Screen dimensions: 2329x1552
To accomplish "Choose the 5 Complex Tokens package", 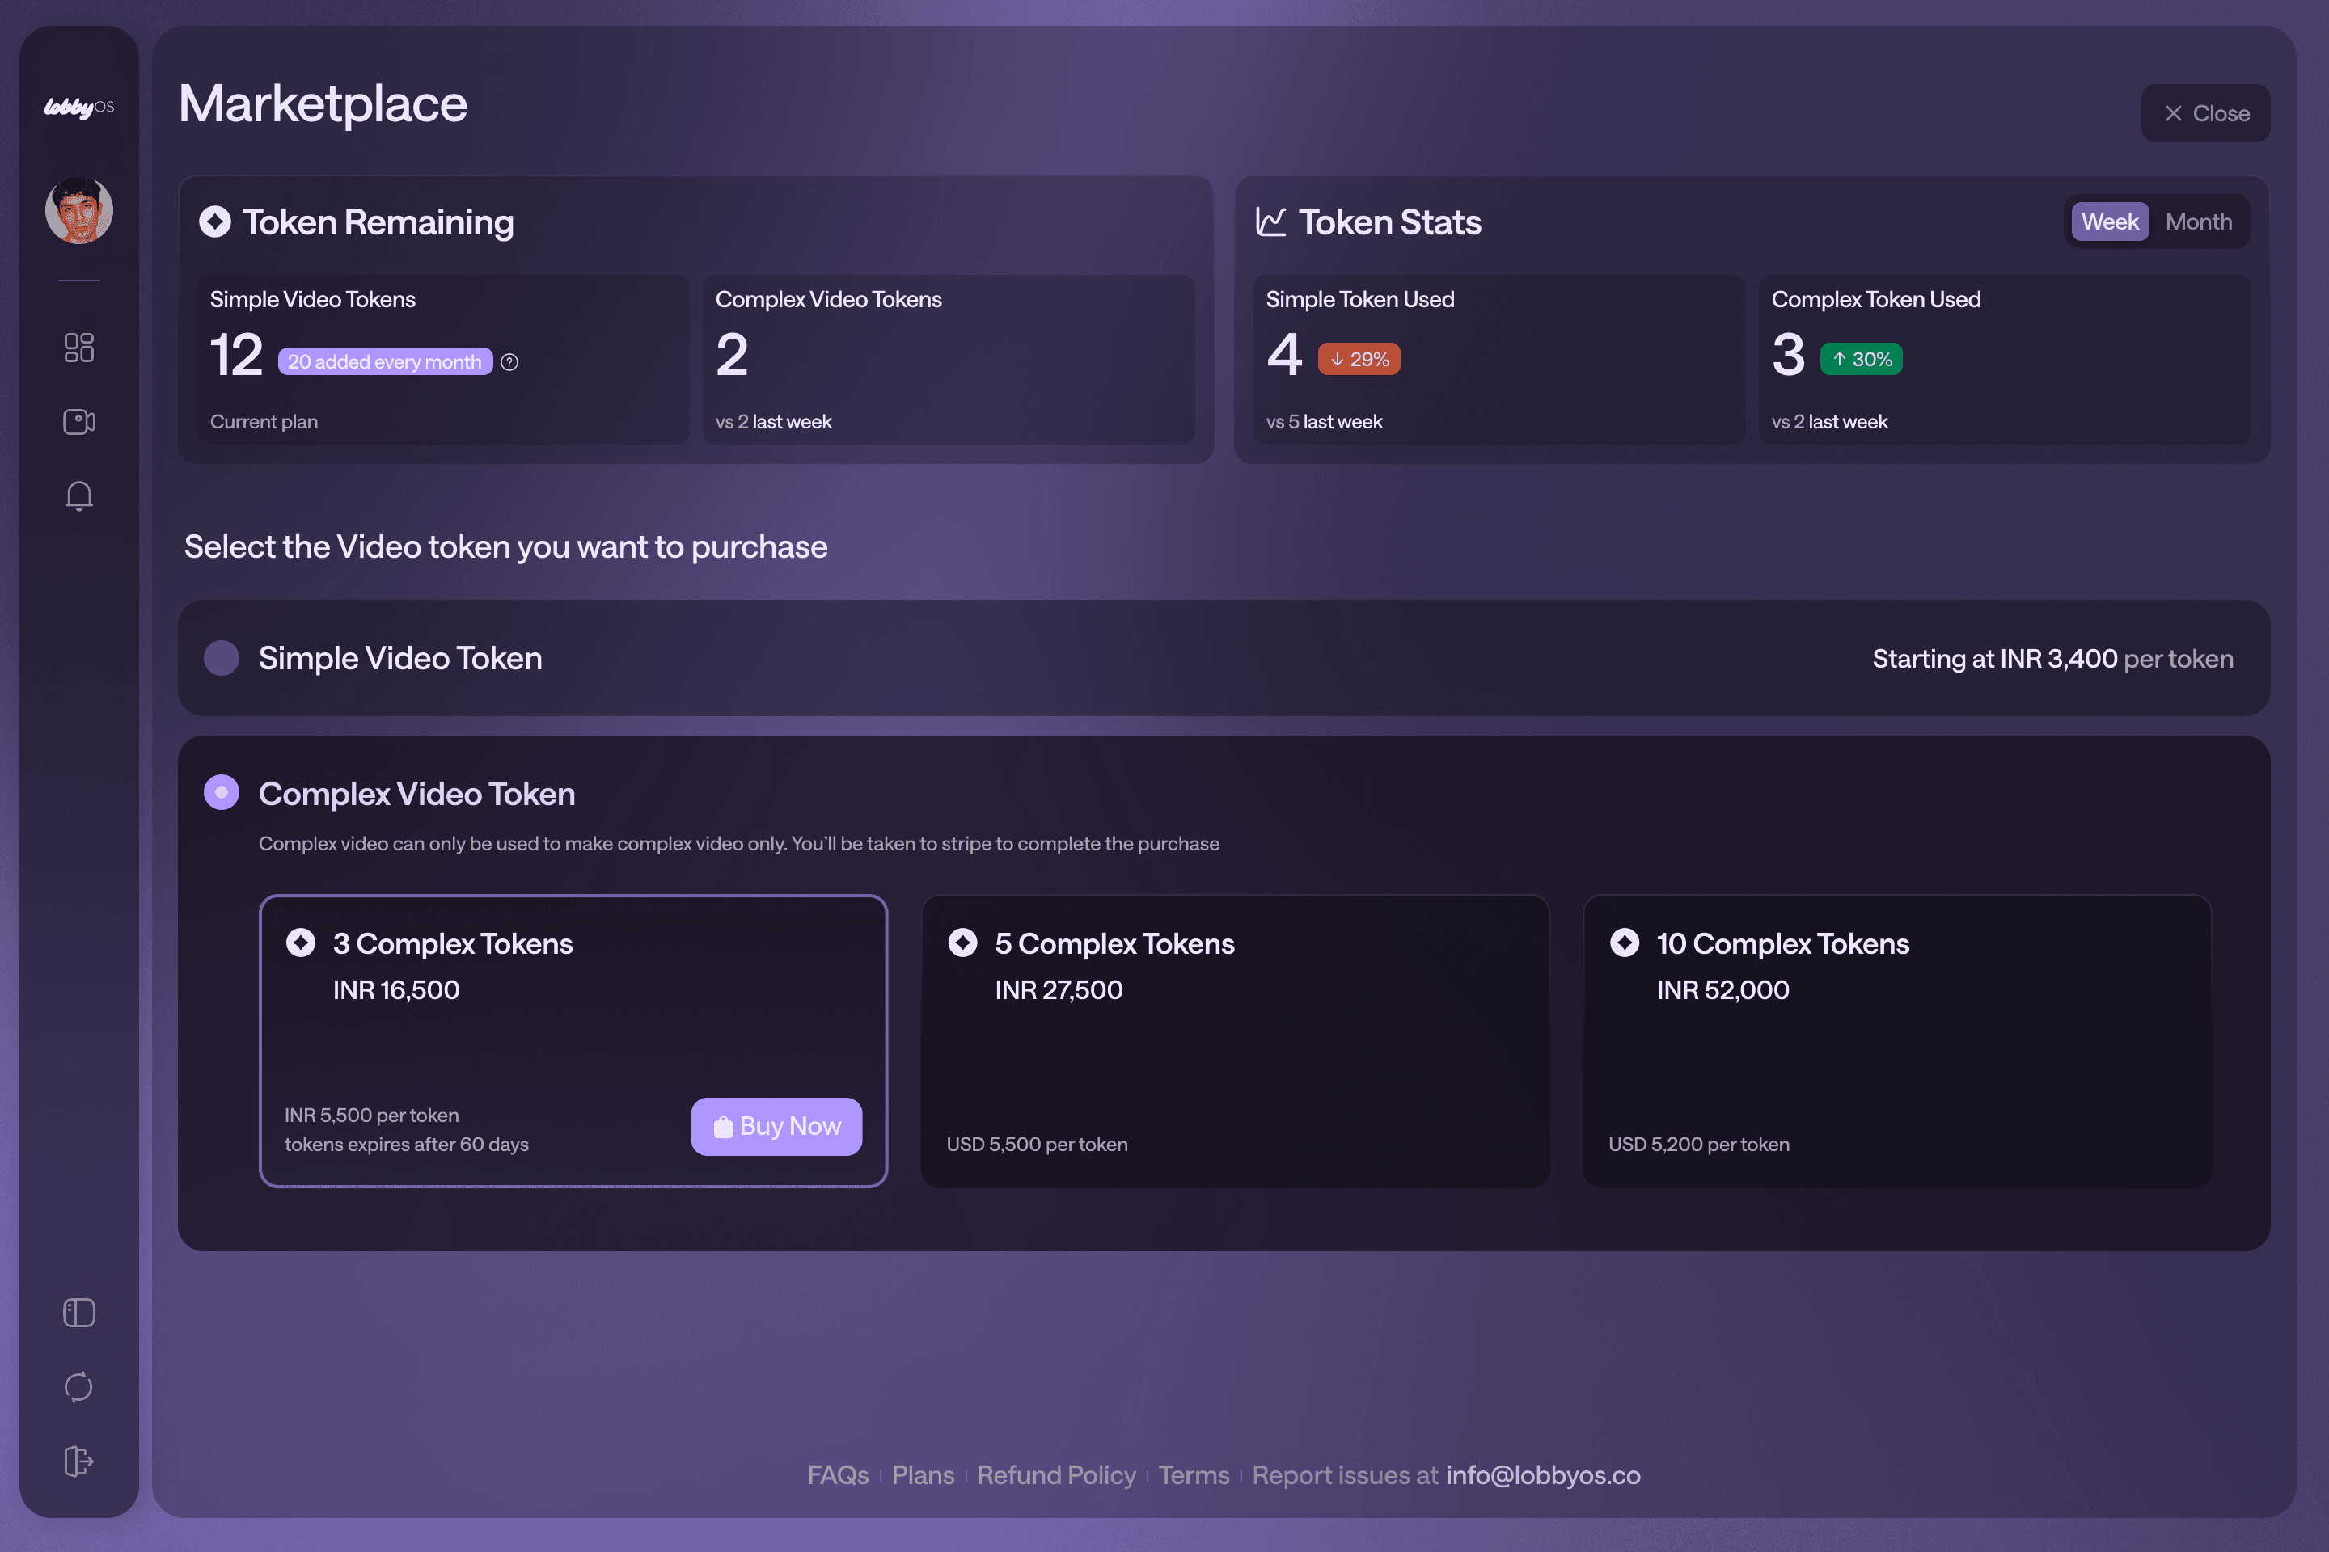I will tap(1234, 1040).
